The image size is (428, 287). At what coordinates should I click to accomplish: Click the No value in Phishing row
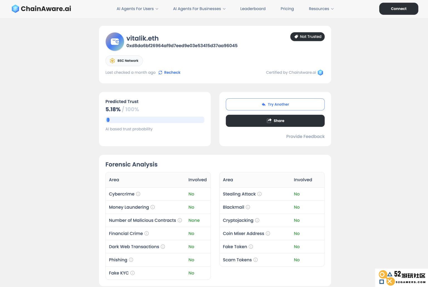tap(191, 260)
